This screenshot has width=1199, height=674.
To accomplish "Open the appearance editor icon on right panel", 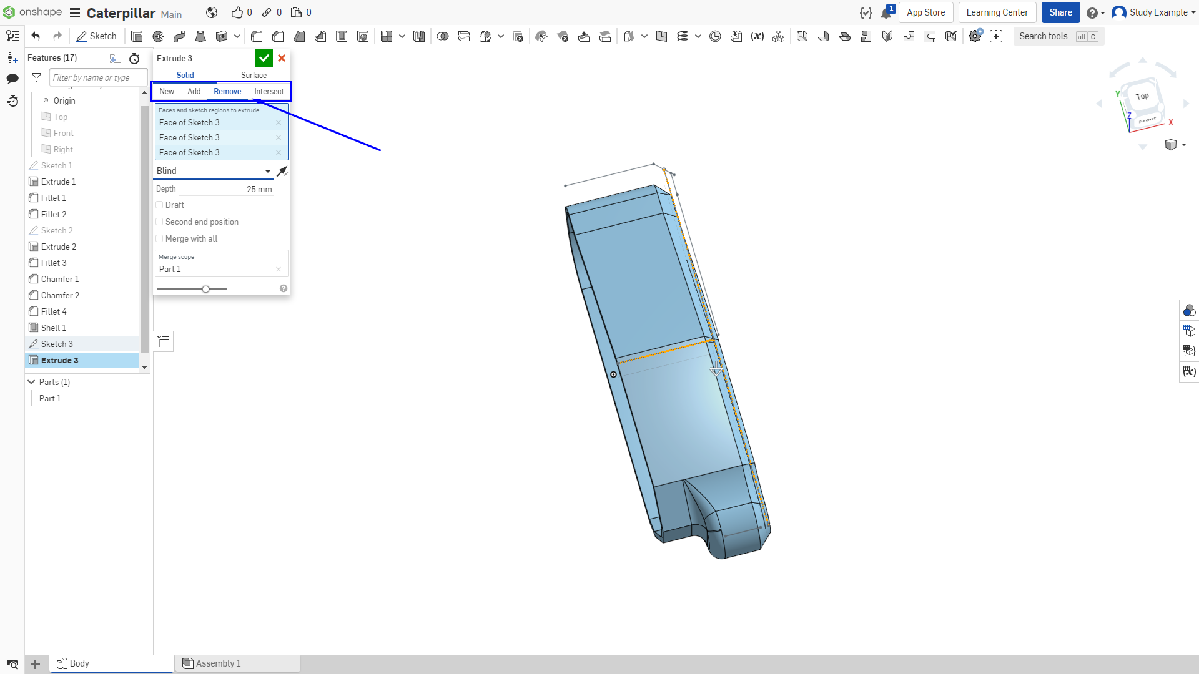I will [x=1189, y=310].
